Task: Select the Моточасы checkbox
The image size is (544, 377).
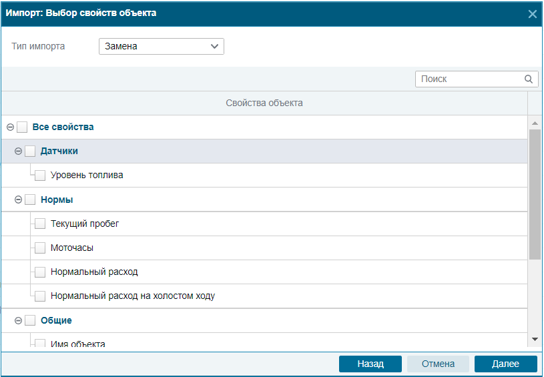Action: (40, 248)
